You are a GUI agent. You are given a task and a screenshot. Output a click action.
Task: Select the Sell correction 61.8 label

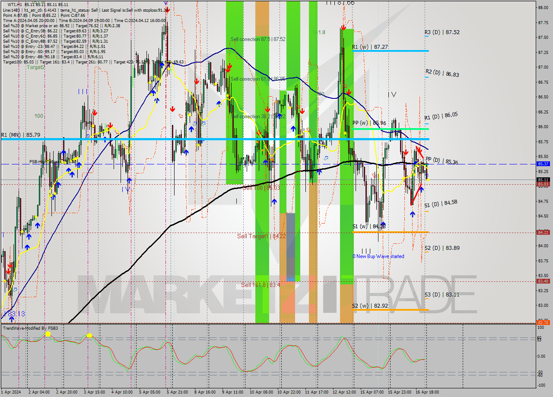coord(258,79)
